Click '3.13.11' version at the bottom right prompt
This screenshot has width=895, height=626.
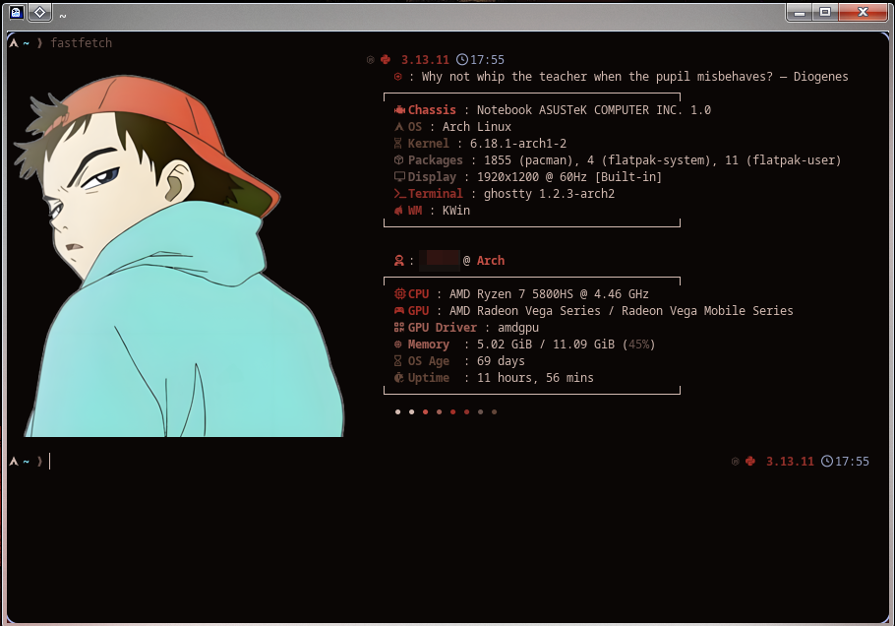[790, 461]
